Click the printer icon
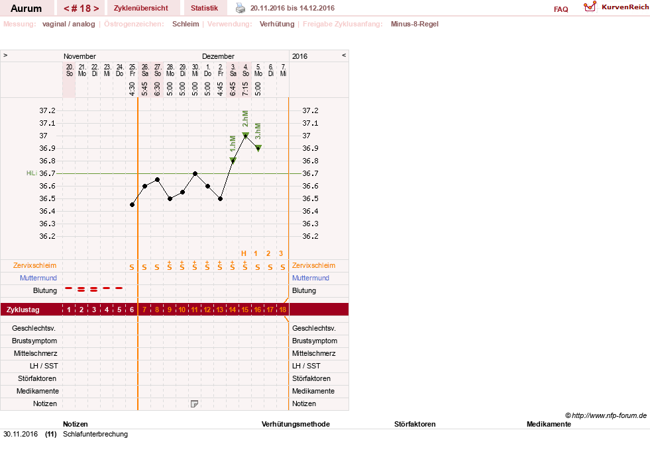 coord(241,8)
